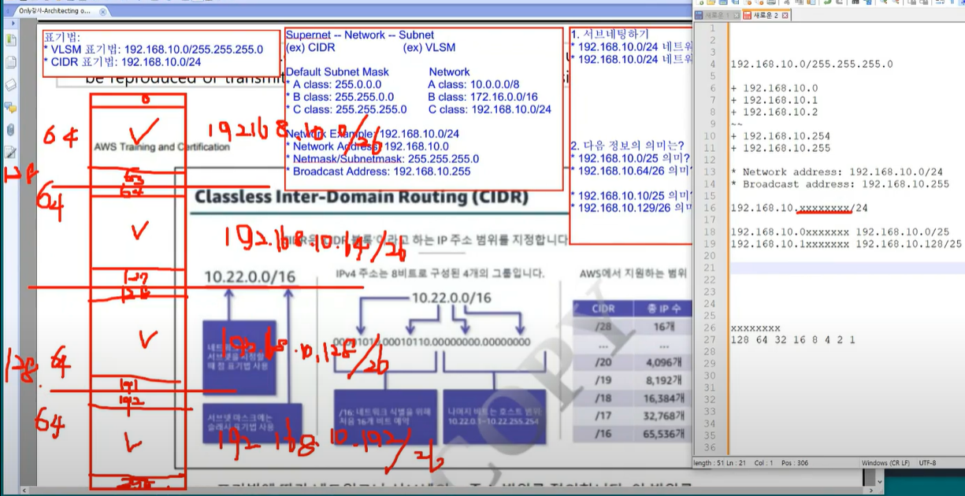Open the Layers panel icon in PDF sidebar

pos(11,84)
